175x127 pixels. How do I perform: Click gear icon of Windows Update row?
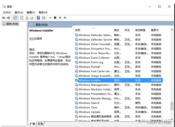76,112
